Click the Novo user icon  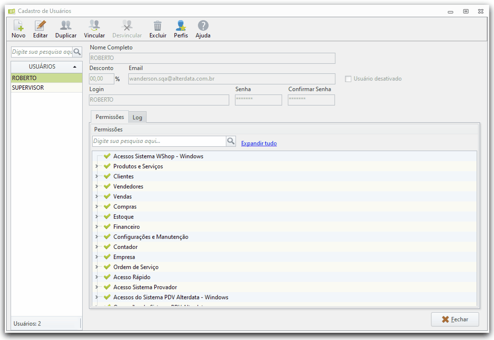tap(18, 25)
